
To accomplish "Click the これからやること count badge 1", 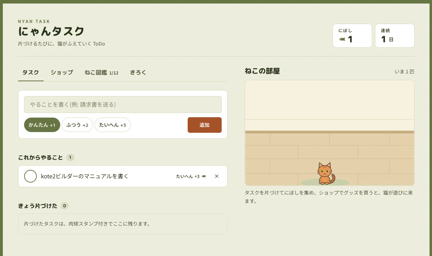I will coord(70,157).
